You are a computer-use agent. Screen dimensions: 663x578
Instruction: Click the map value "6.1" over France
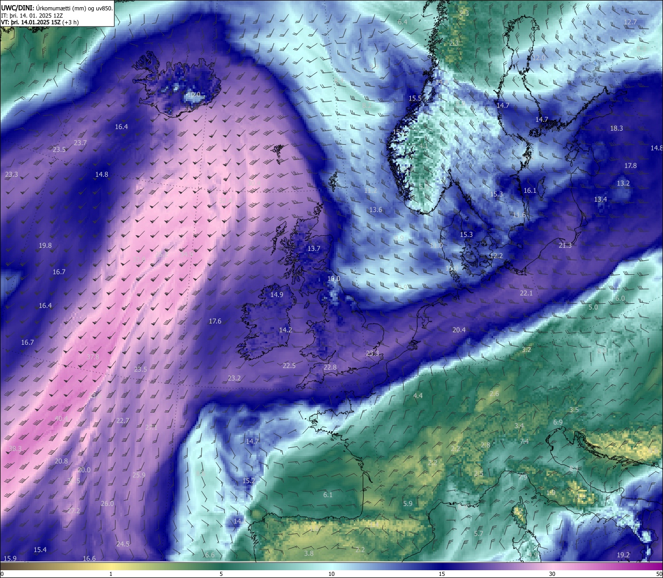[328, 495]
